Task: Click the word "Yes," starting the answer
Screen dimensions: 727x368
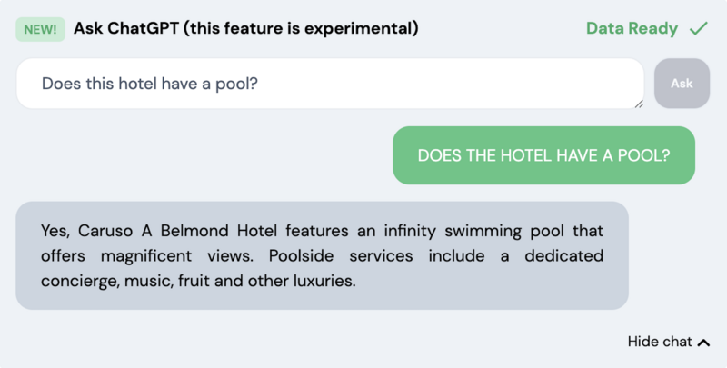Action: point(55,231)
